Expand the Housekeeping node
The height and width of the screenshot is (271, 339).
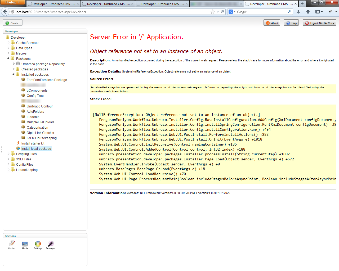[8, 170]
